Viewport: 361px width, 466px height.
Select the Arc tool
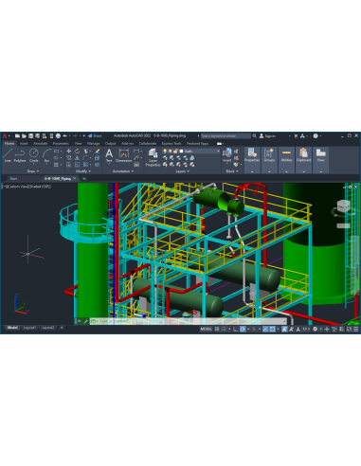point(46,155)
